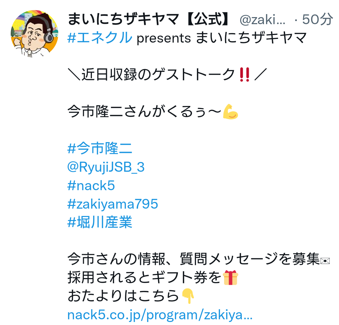This screenshot has height=325, width=339.
Task: Open the #エネクル hashtag
Action: click(100, 38)
